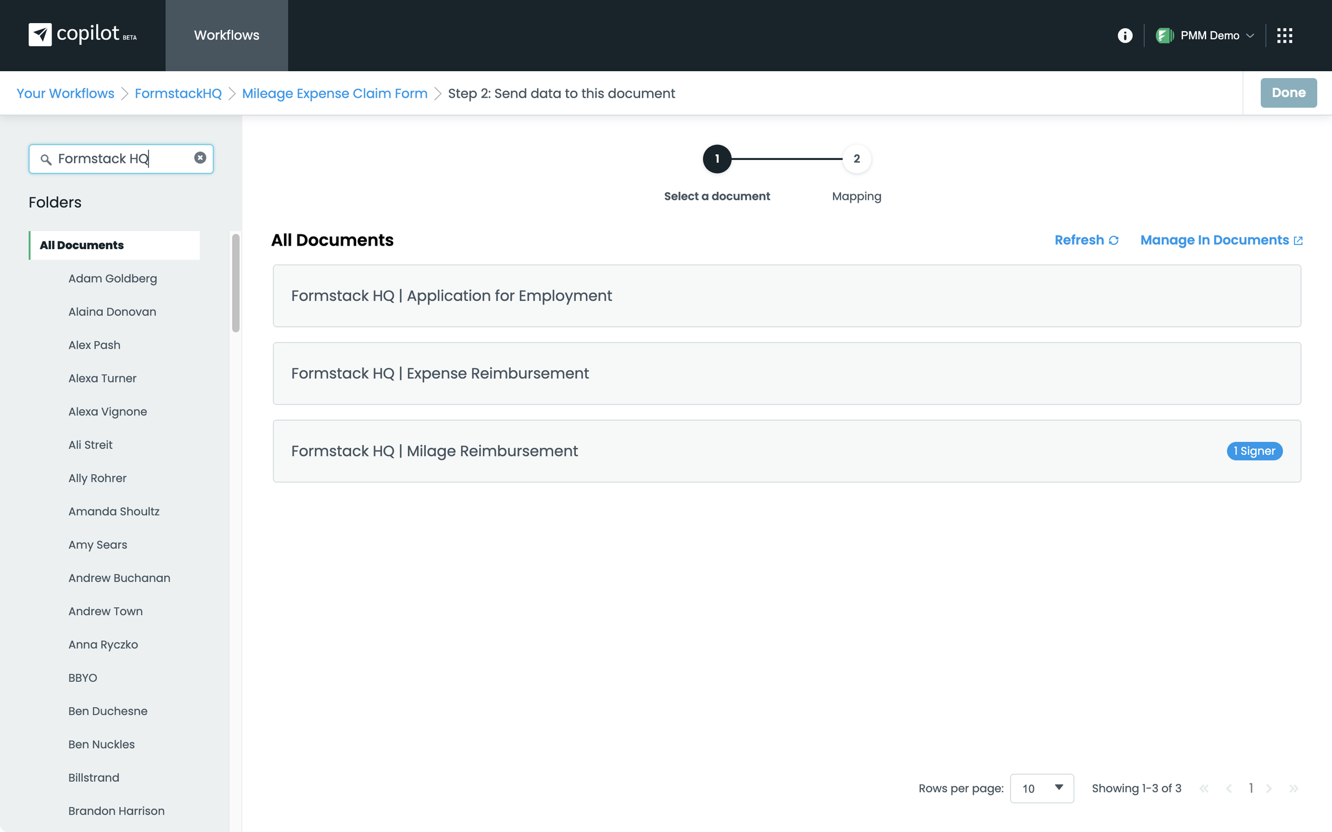Open the info circle icon
1332x832 pixels.
tap(1124, 35)
